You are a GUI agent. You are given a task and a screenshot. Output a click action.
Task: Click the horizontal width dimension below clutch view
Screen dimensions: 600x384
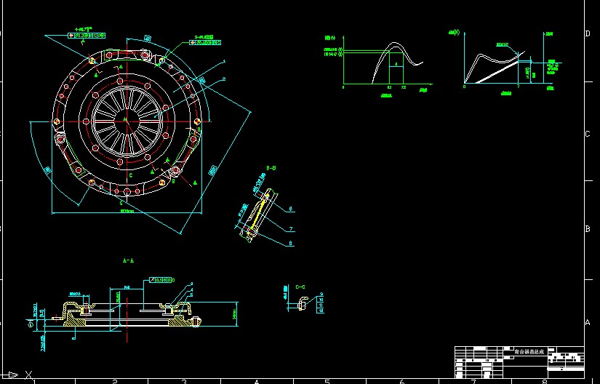(127, 211)
